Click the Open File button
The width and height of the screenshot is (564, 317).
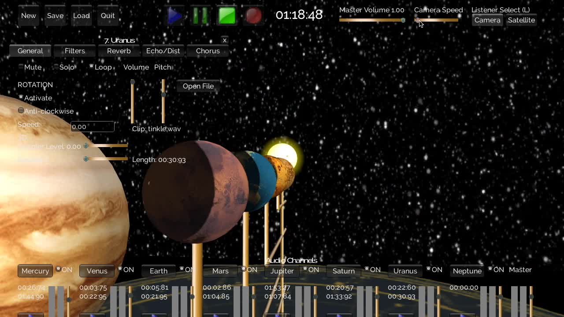pos(198,86)
